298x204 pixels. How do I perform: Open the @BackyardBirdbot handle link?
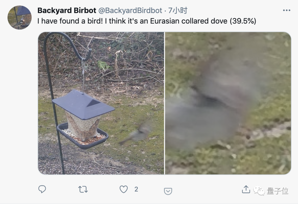pyautogui.click(x=130, y=10)
